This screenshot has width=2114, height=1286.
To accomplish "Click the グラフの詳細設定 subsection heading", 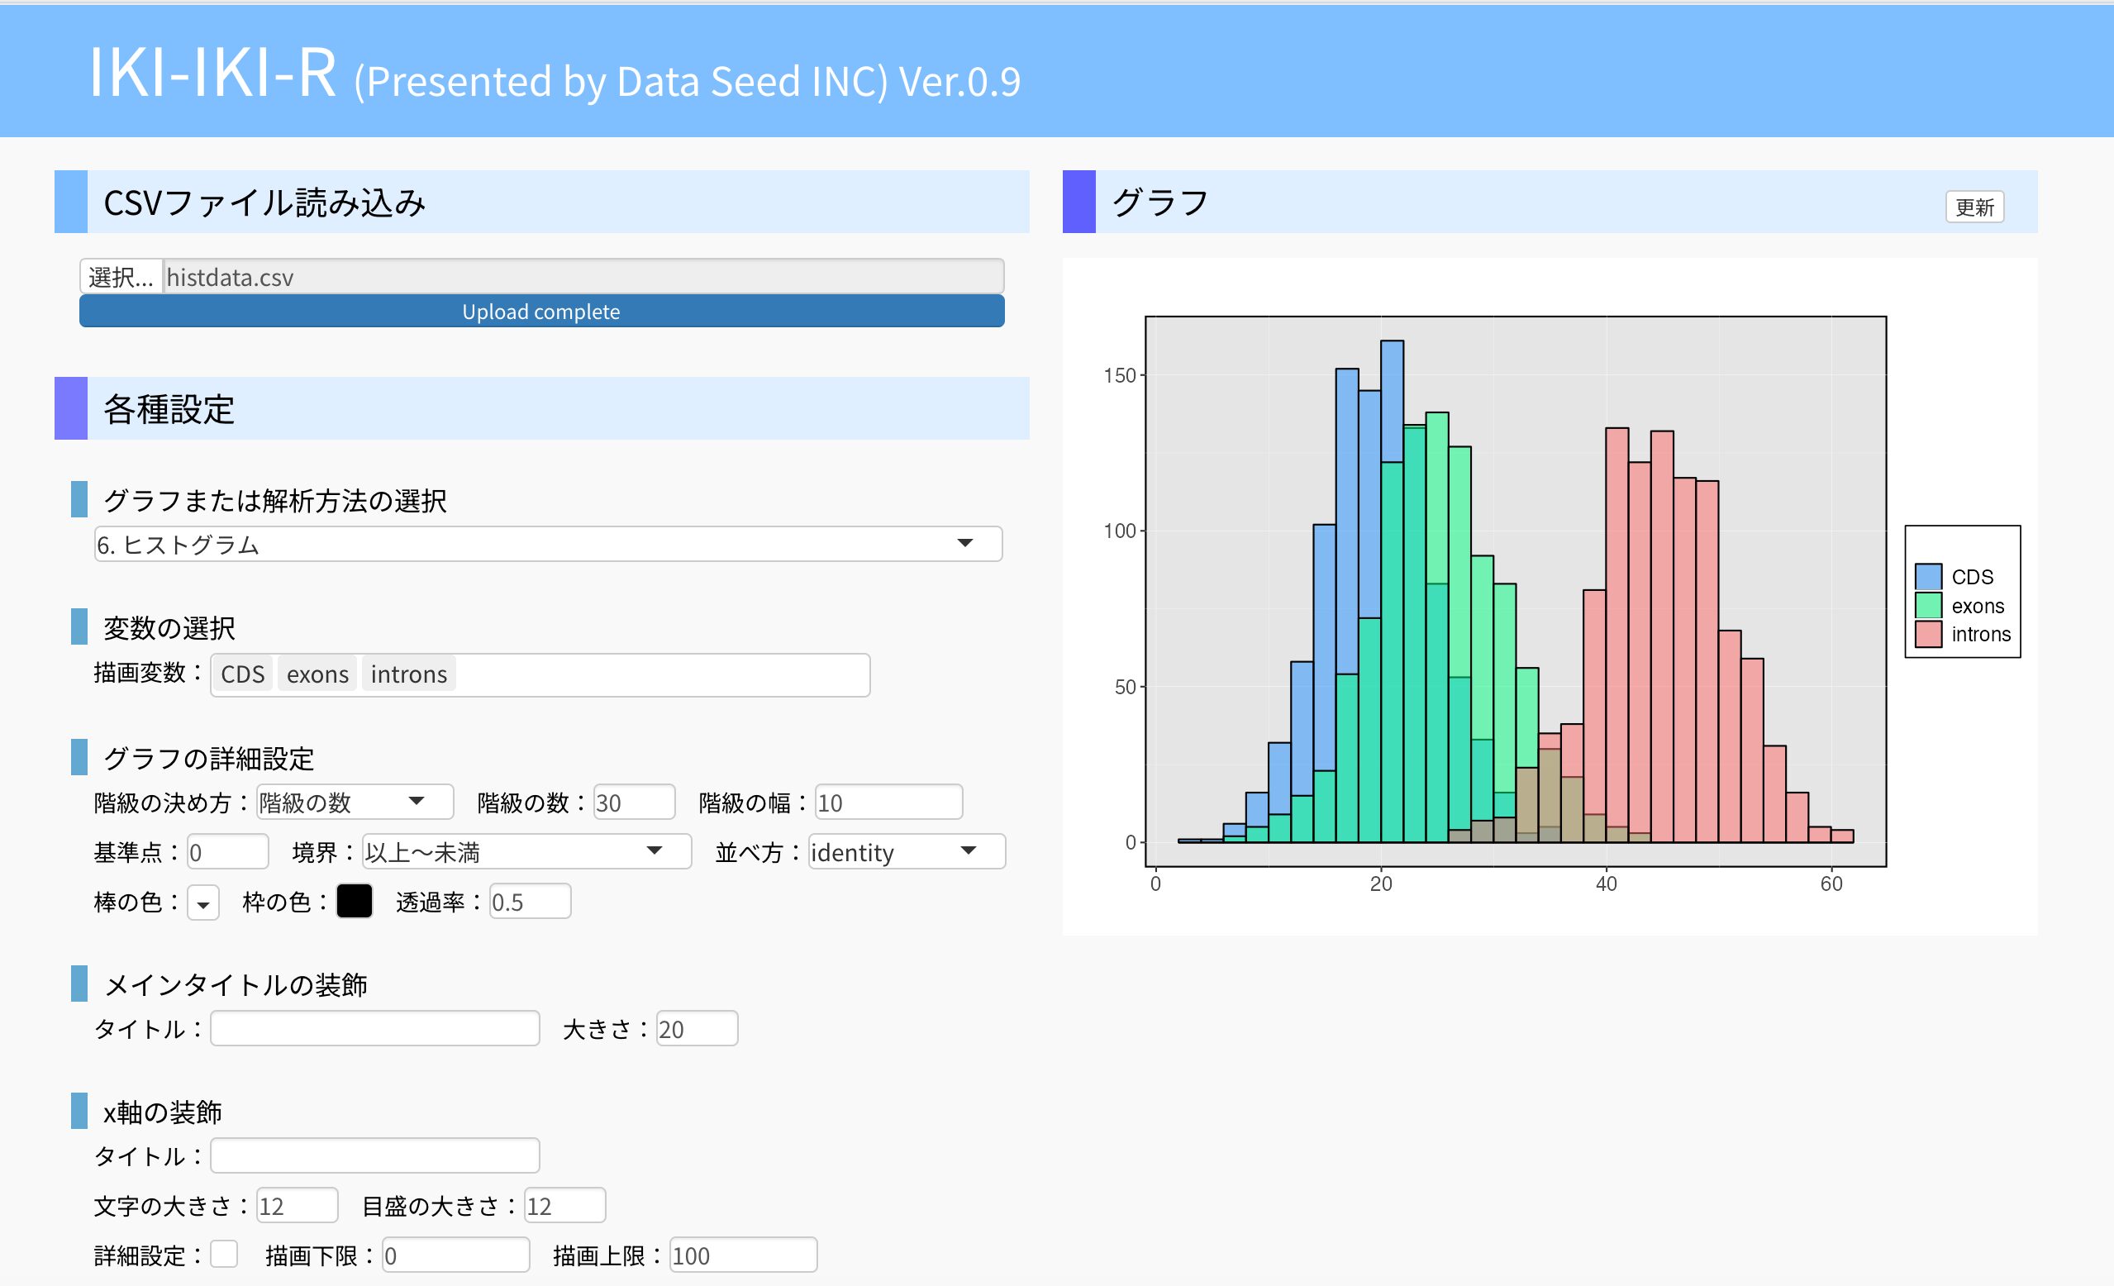I will point(208,759).
